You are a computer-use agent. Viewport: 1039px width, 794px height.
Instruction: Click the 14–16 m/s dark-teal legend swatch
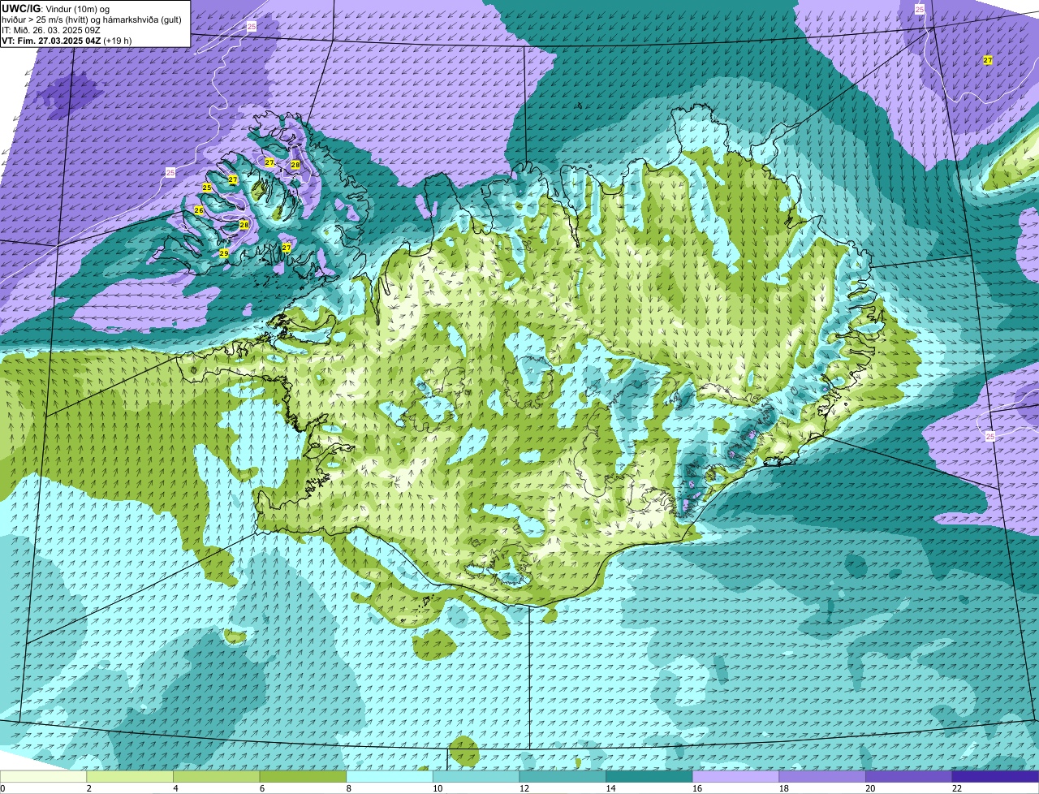649,776
